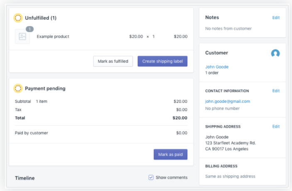Click the Customer heading

point(216,53)
